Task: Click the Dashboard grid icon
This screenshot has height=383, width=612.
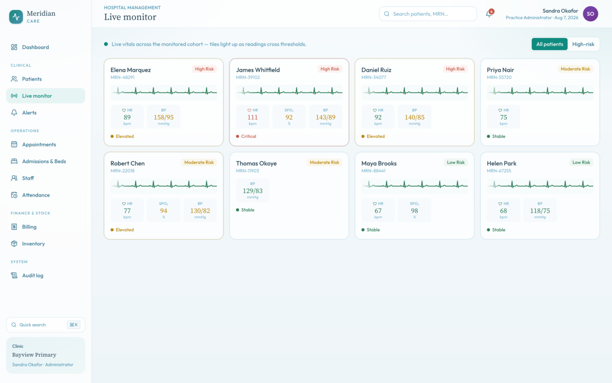Action: tap(14, 47)
